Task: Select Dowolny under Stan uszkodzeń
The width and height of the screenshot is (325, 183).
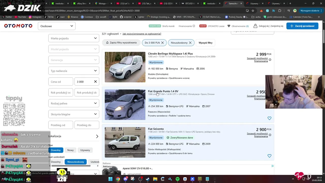Action: pos(56,162)
